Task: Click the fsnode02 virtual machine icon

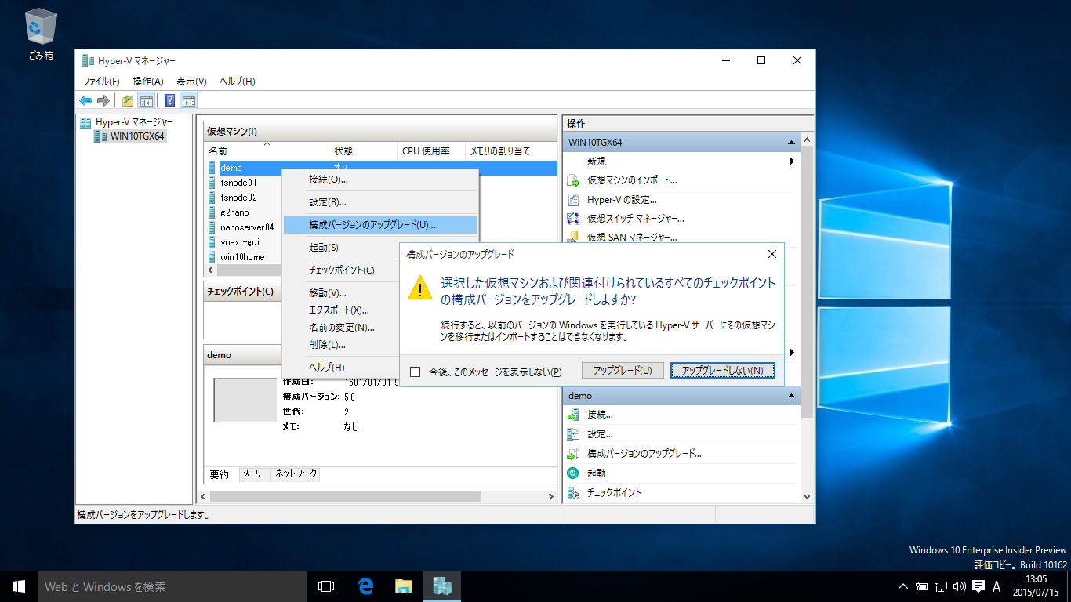Action: 212,198
